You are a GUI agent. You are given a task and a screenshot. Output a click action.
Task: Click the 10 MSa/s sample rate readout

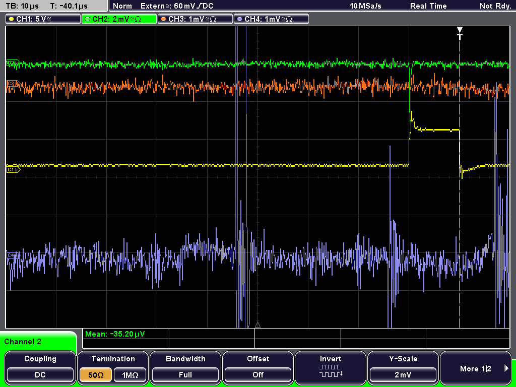tap(365, 6)
